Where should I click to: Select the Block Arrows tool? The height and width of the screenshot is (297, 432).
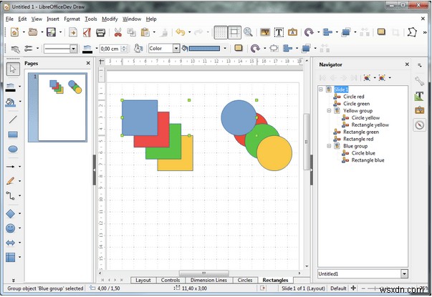click(11, 243)
